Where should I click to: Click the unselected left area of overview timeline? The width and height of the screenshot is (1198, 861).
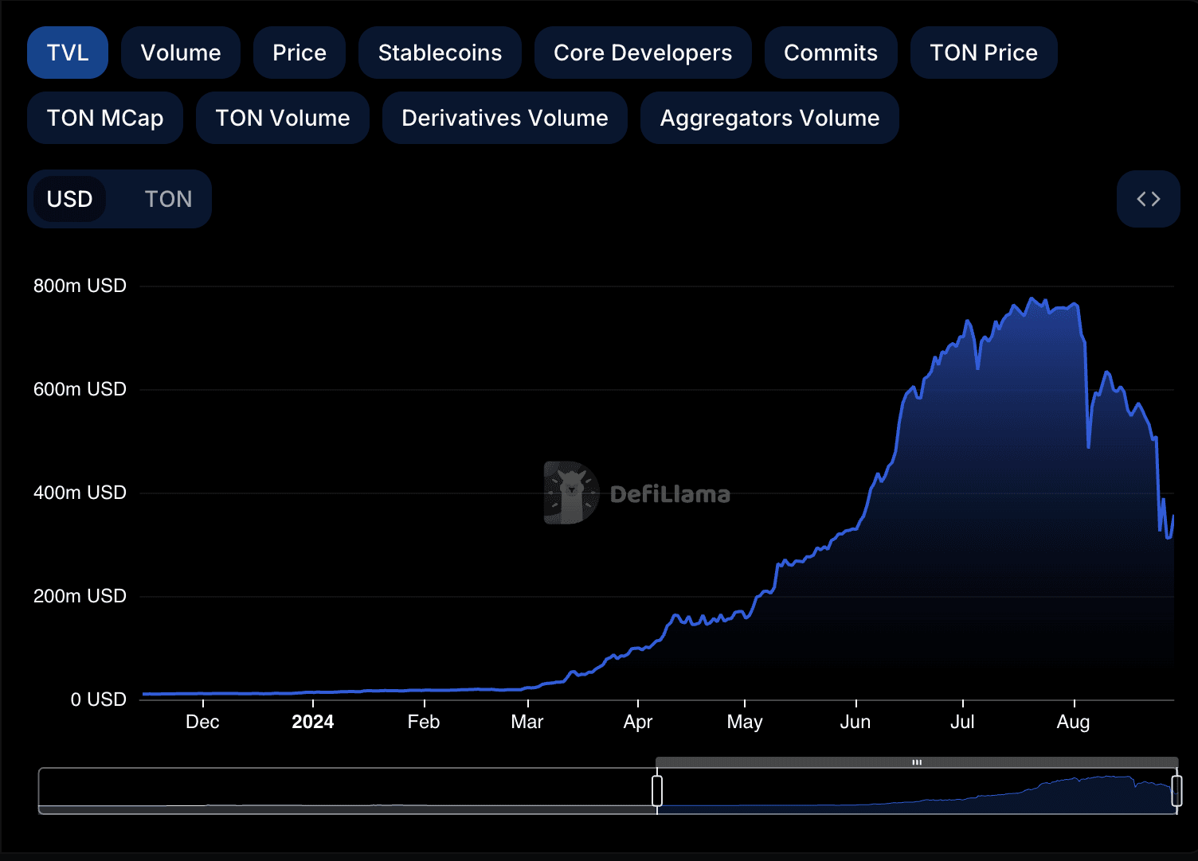[346, 791]
